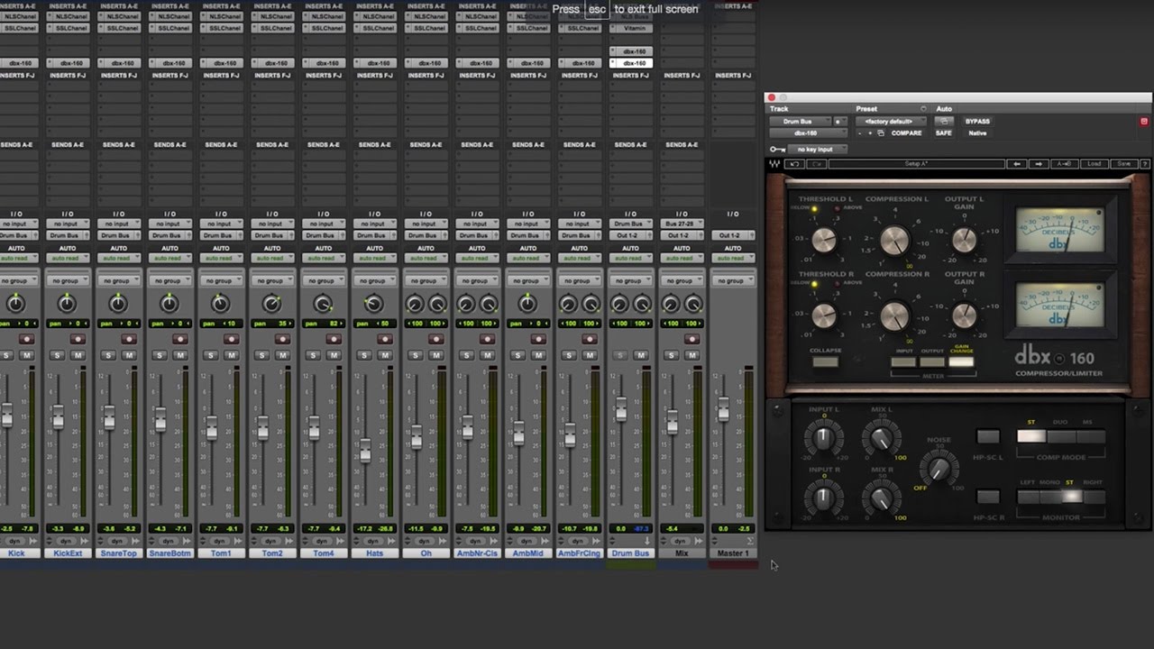
Task: Click the BYPASS button
Action: (977, 122)
